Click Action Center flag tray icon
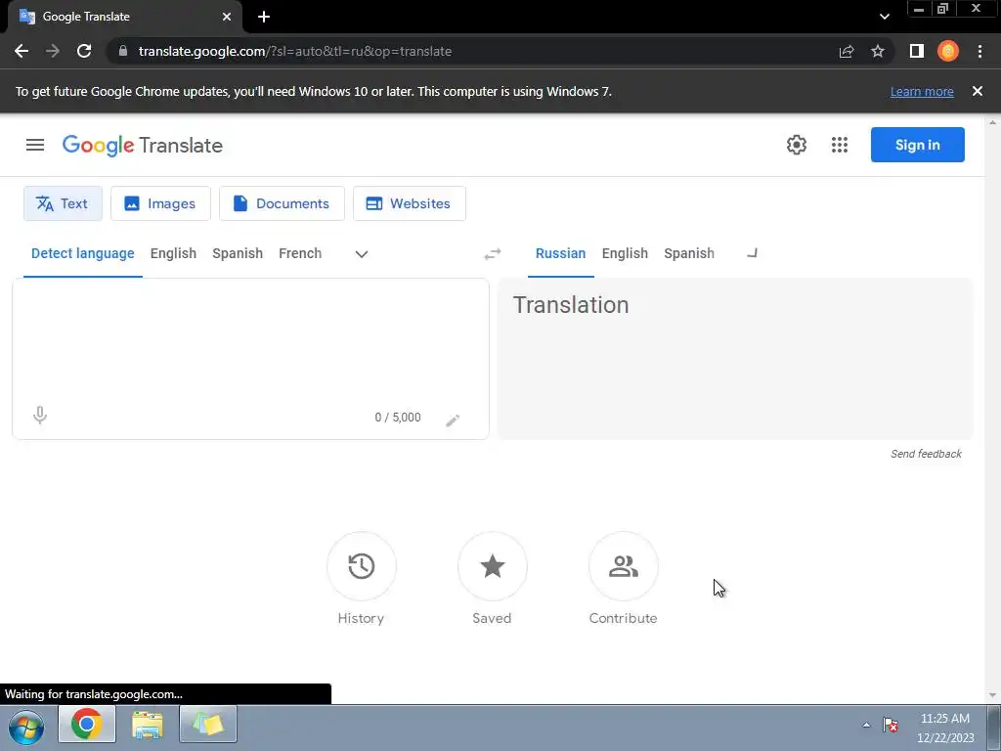 [891, 725]
